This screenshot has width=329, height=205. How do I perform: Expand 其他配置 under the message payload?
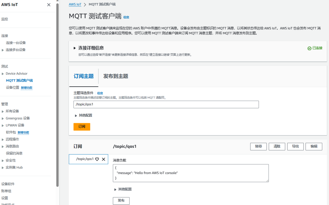point(115,189)
